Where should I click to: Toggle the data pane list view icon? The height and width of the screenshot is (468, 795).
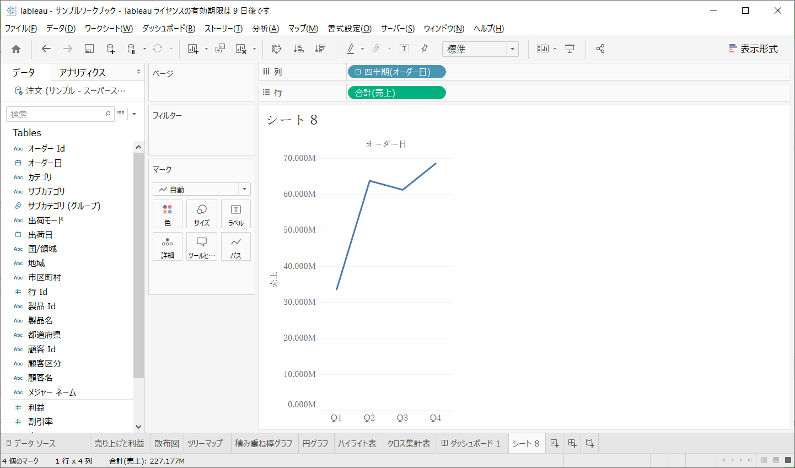(121, 114)
